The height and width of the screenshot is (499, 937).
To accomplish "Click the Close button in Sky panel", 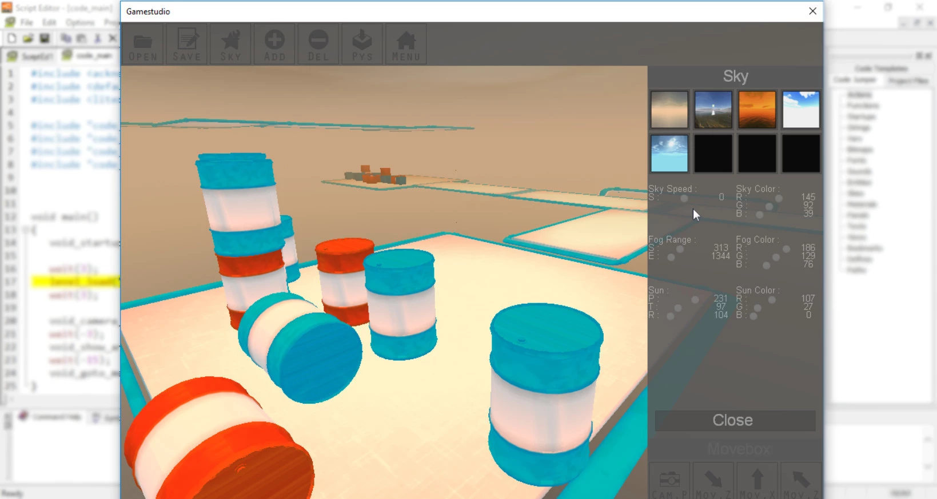I will (735, 421).
